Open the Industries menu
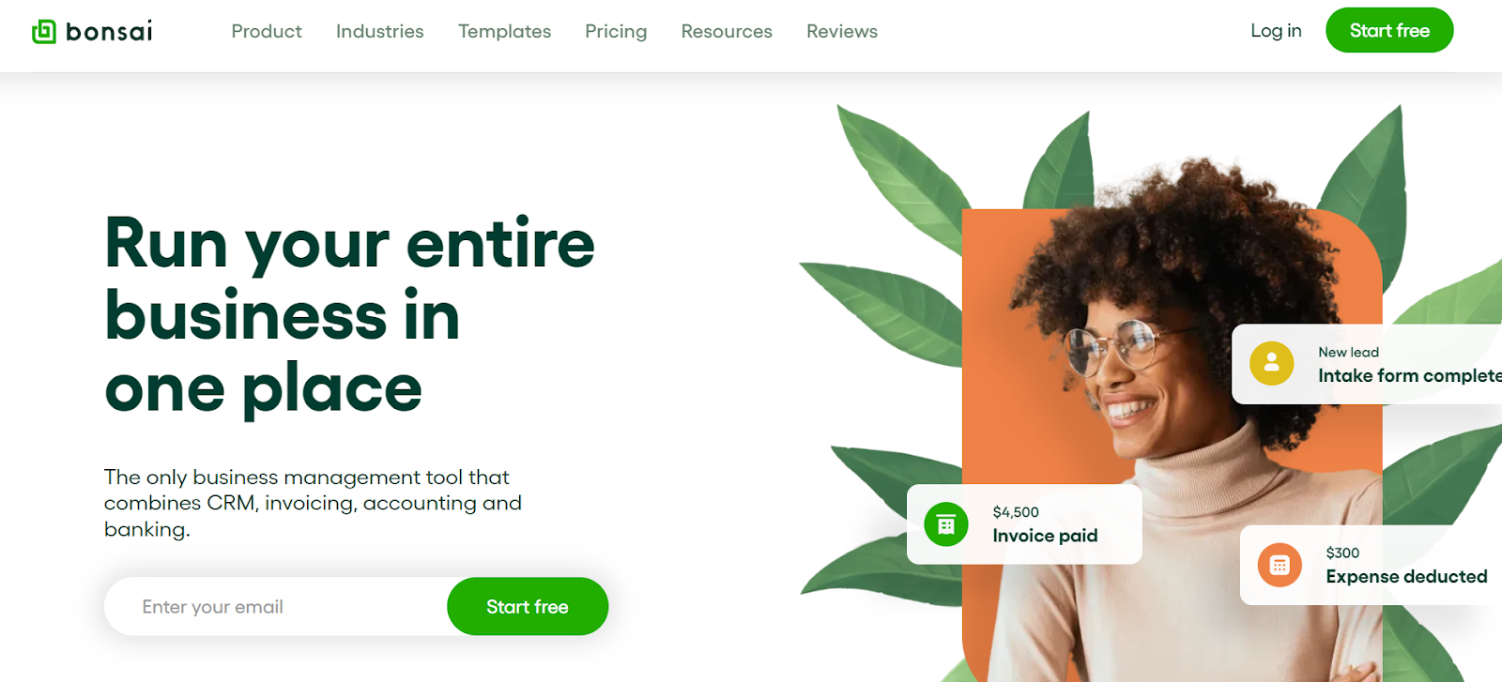Image resolution: width=1502 pixels, height=682 pixels. click(x=380, y=32)
